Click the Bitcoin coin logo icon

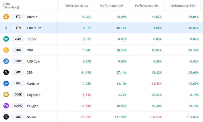pos(6,17)
